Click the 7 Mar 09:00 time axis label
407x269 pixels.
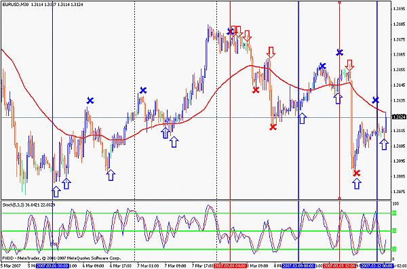click(x=175, y=266)
